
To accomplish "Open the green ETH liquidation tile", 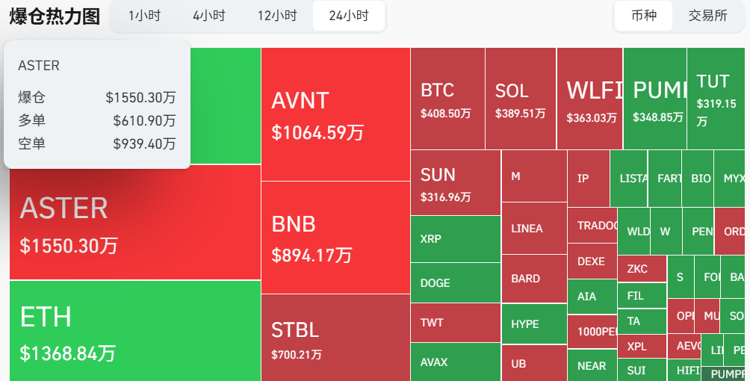I will [x=134, y=330].
